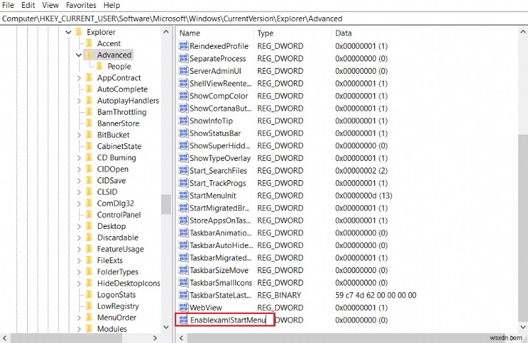Image resolution: width=528 pixels, height=343 pixels.
Task: Click the ServerAdminUI DWORD icon
Action: (183, 71)
